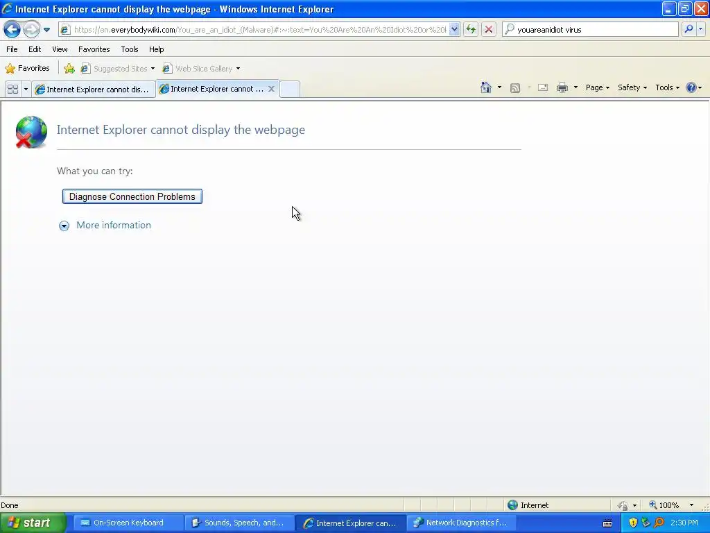The image size is (710, 533).
Task: Click the Print icon
Action: point(562,87)
